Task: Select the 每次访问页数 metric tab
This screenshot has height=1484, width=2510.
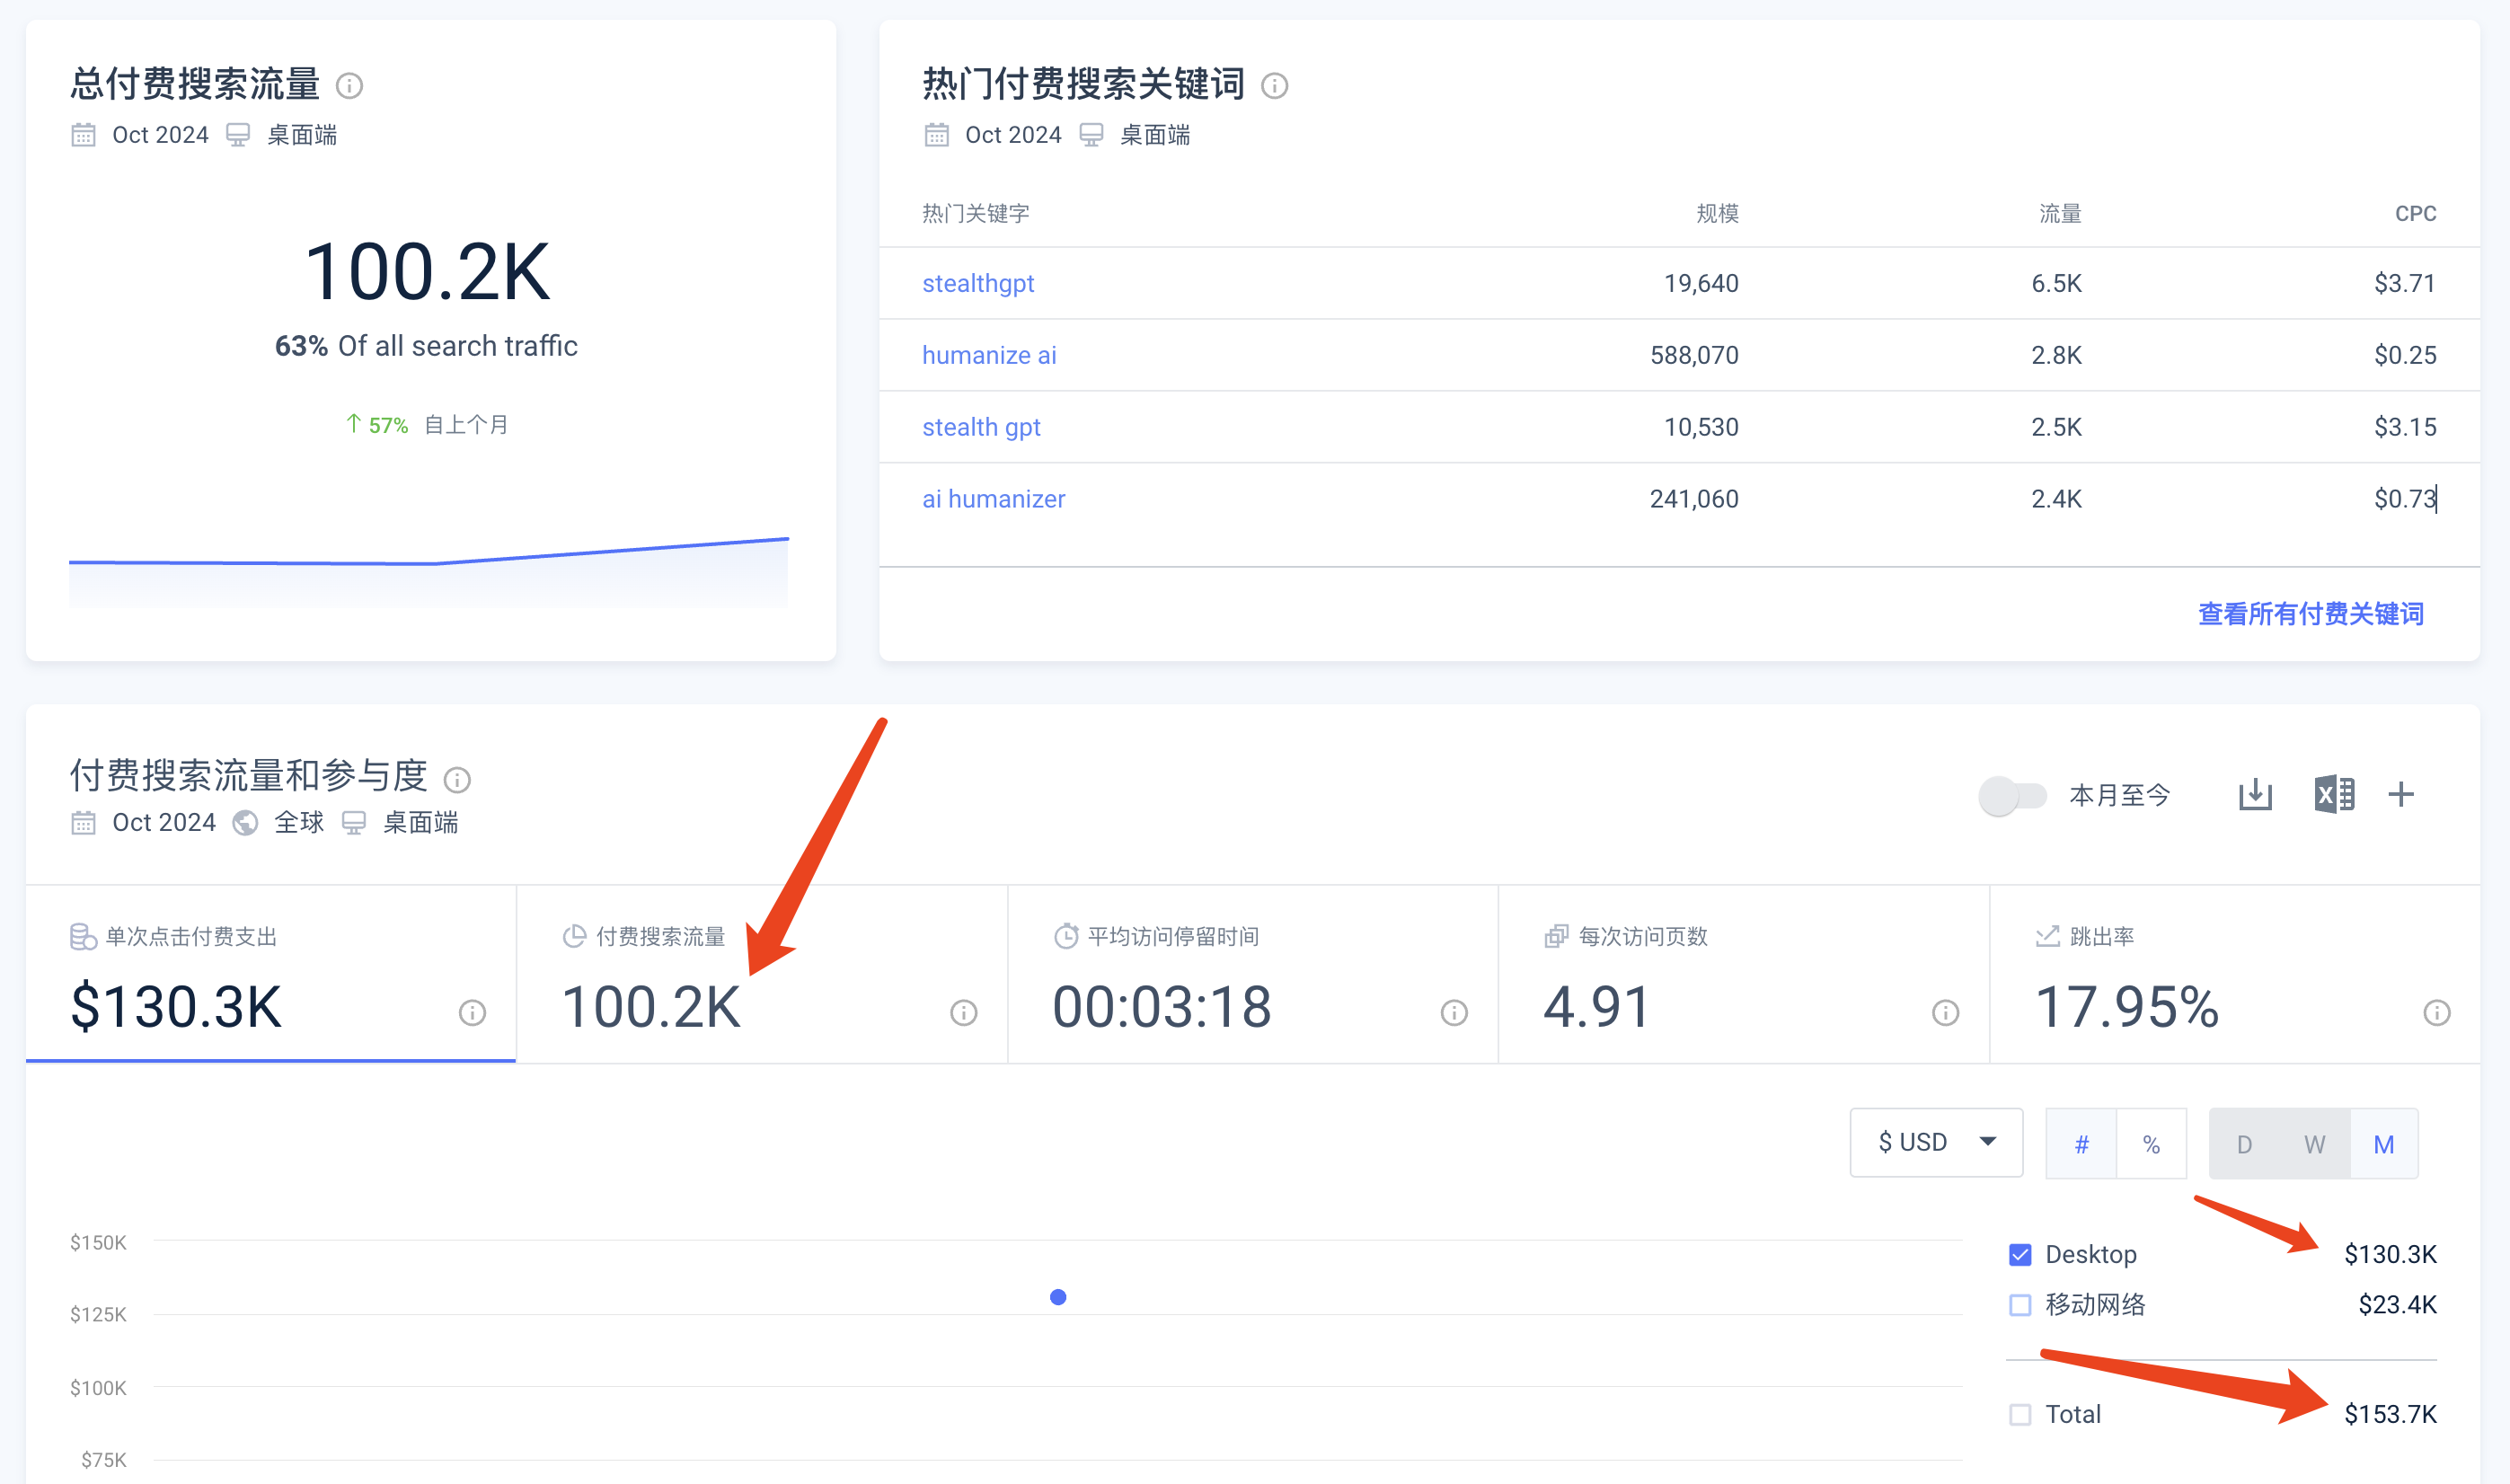Action: (x=1744, y=974)
